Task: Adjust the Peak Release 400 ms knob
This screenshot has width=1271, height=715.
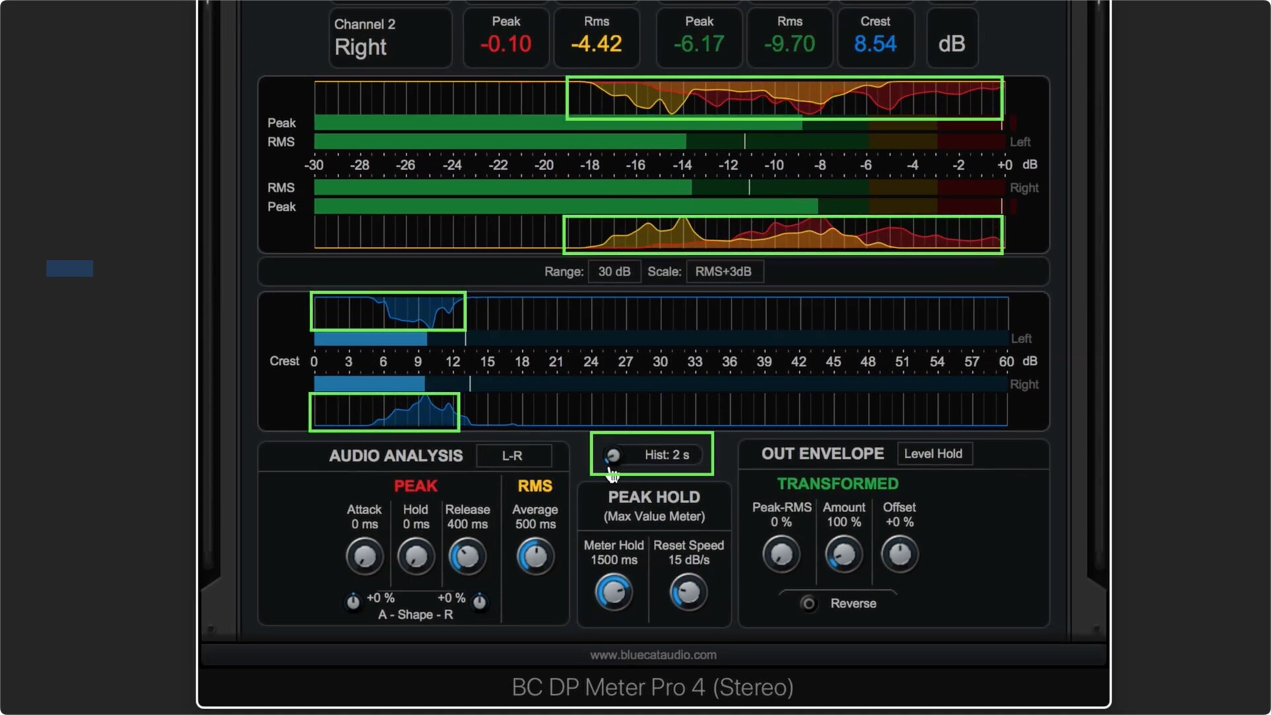Action: [467, 556]
